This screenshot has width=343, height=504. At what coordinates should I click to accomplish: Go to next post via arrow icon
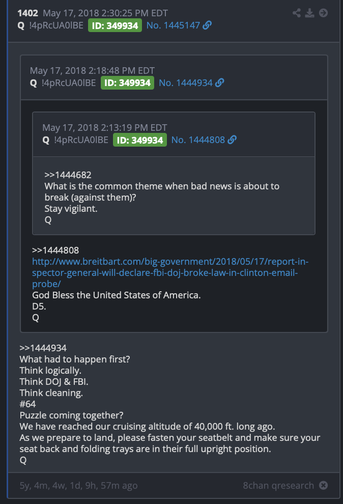point(323,13)
